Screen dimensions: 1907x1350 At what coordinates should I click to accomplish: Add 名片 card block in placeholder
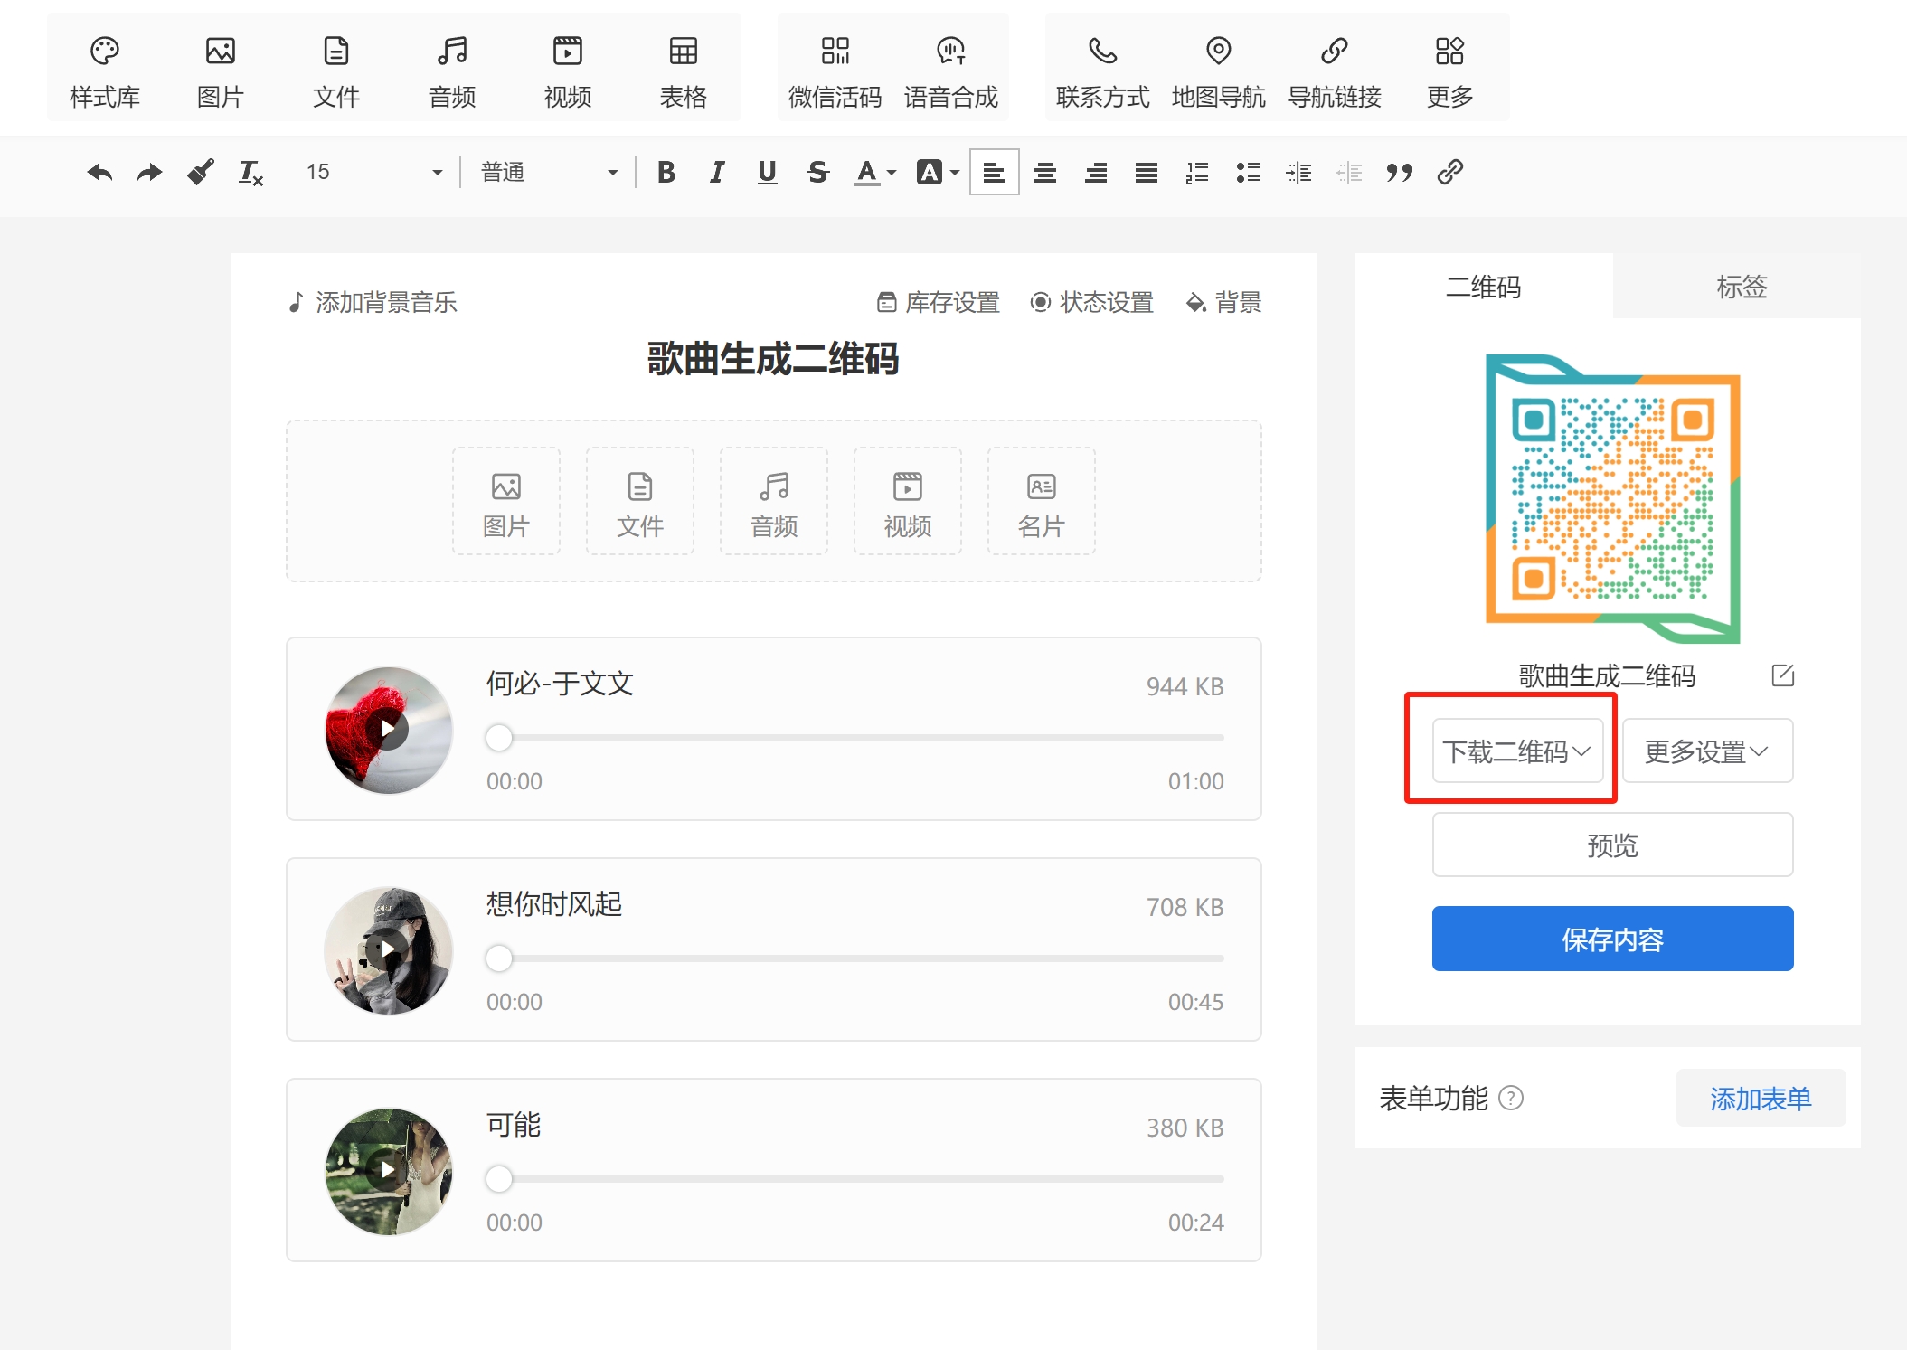[1042, 501]
